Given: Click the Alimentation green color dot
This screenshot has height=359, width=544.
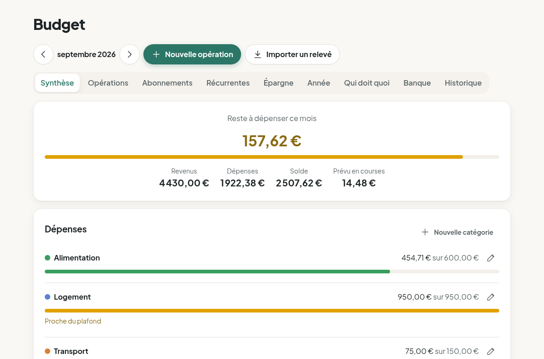Looking at the screenshot, I should pyautogui.click(x=47, y=258).
